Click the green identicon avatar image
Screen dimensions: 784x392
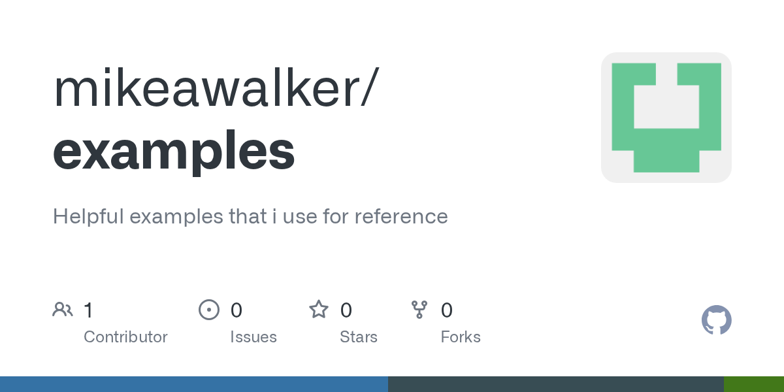coord(666,118)
